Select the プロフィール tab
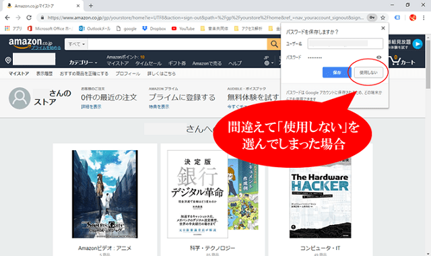Screen dimensions: 431x256 click(127, 73)
